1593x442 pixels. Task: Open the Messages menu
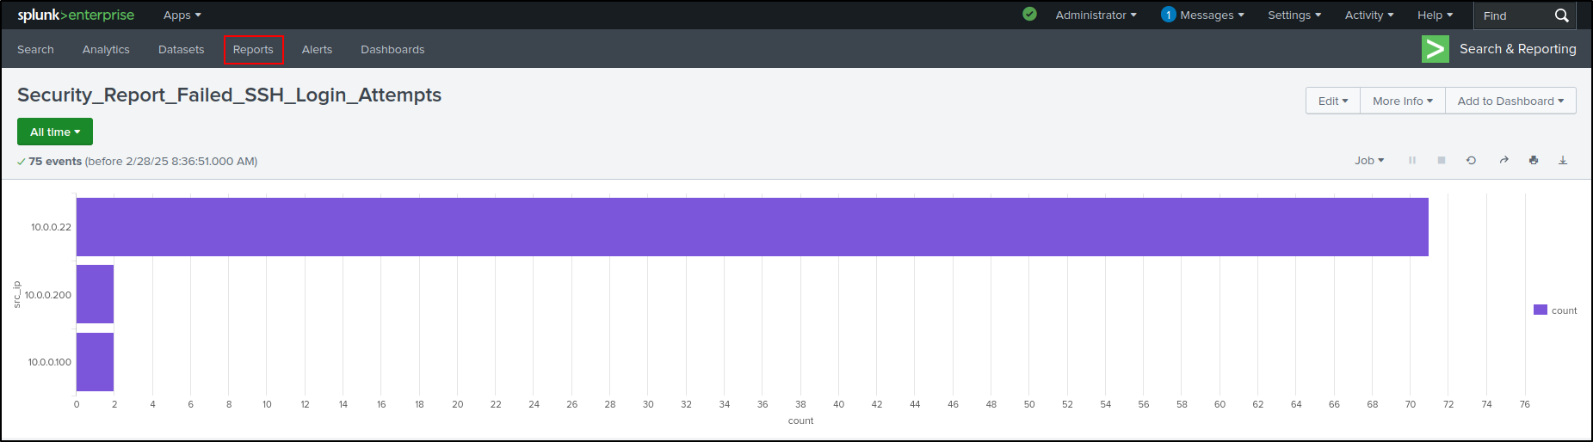[x=1202, y=15]
